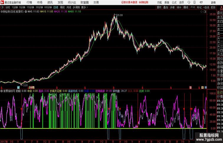Open the 版面 menu
Image resolution: width=223 pixels, height=143 pixels.
click(x=167, y=2)
